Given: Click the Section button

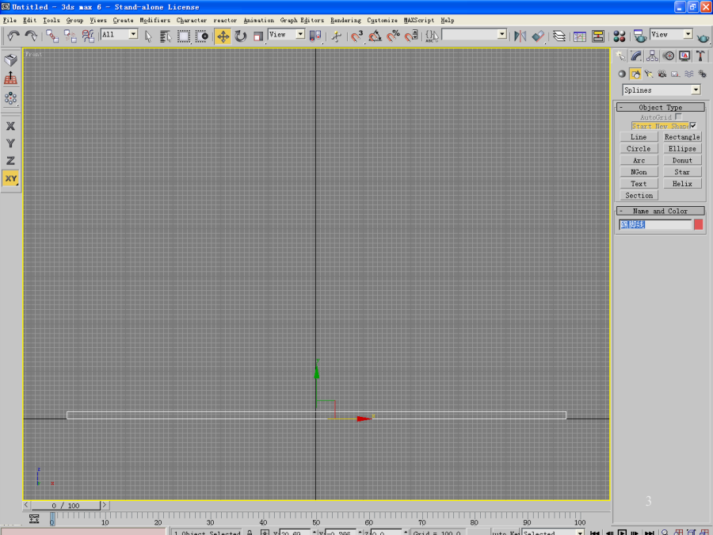Looking at the screenshot, I should tap(639, 196).
